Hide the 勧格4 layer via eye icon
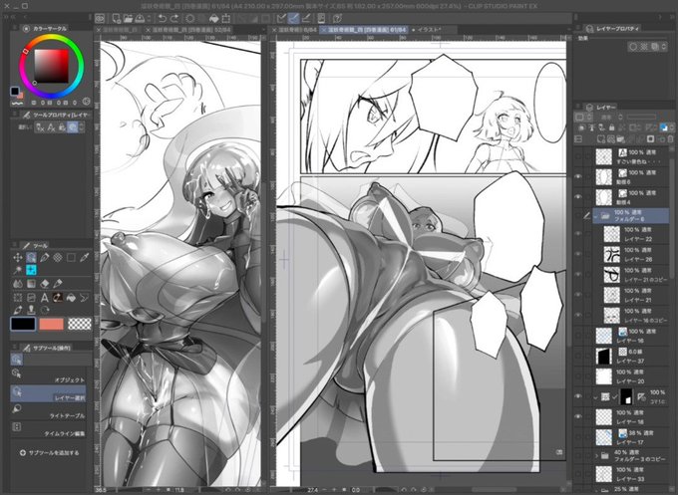The height and width of the screenshot is (495, 678). click(x=578, y=196)
